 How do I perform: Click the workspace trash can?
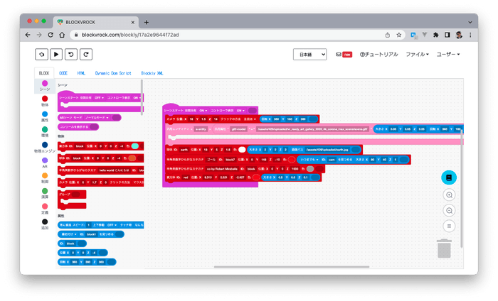click(444, 248)
